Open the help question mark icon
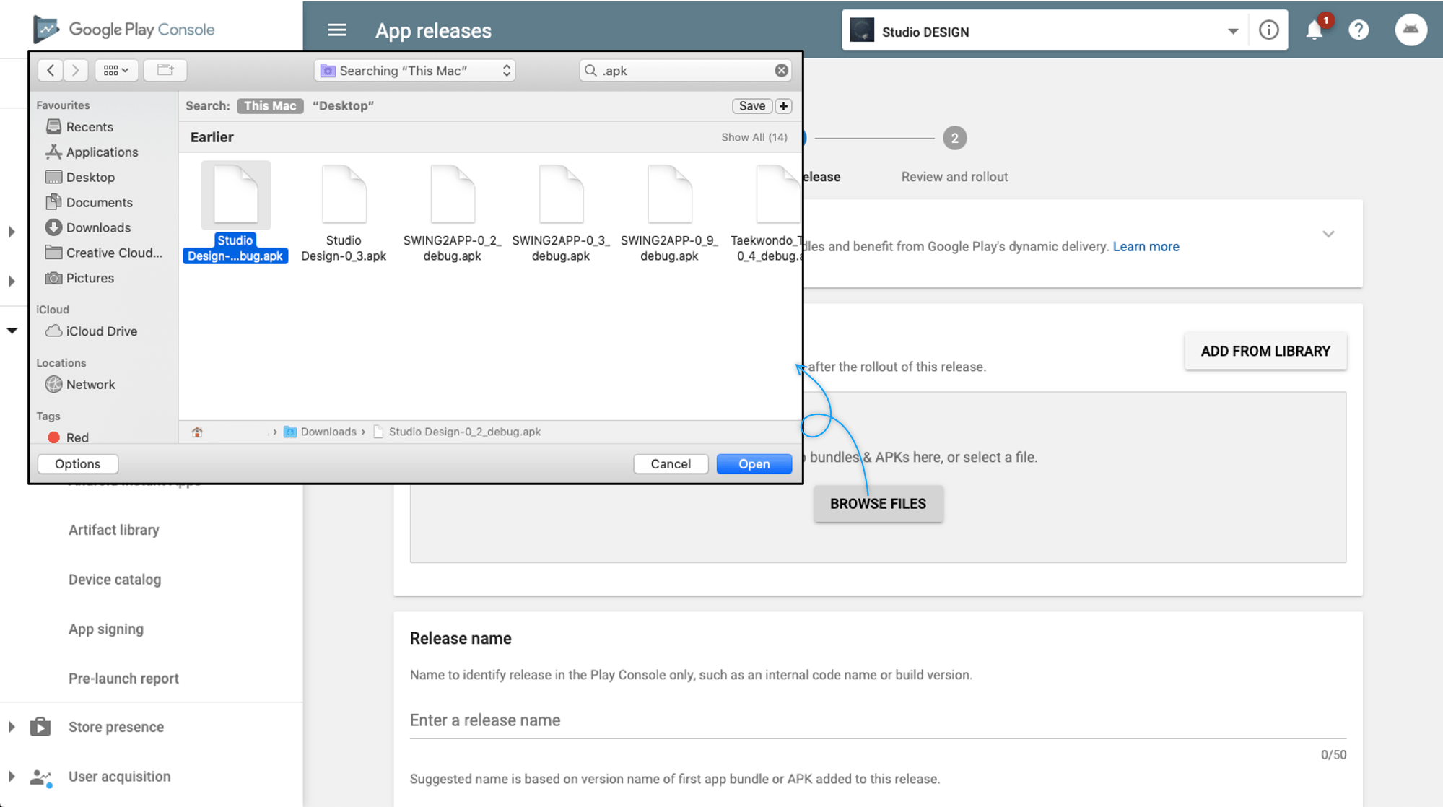The width and height of the screenshot is (1443, 807). 1359,30
